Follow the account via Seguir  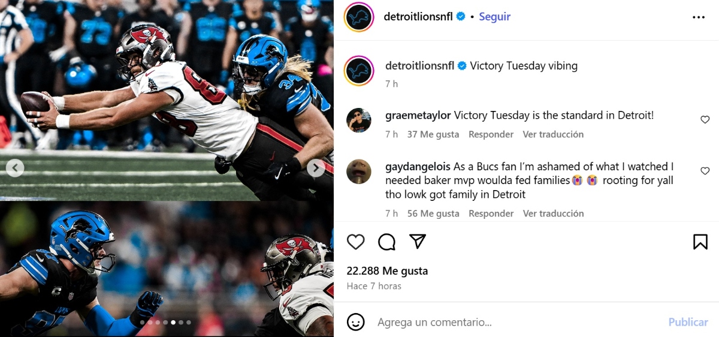click(494, 17)
